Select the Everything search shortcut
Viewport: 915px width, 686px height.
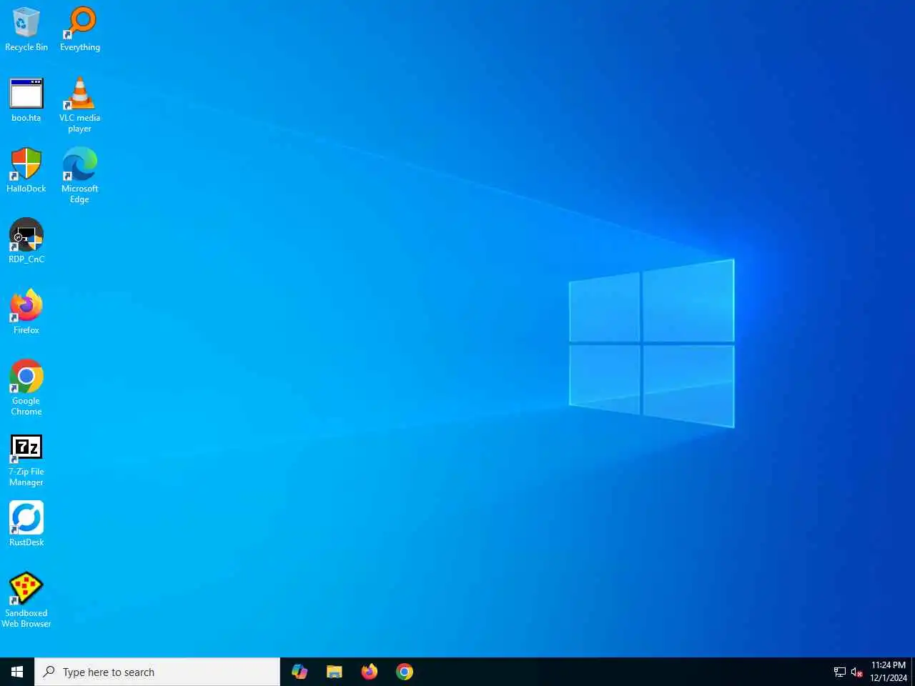point(80,29)
